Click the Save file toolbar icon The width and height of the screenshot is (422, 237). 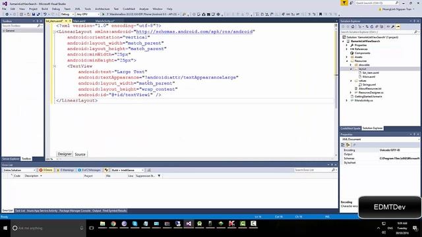(x=34, y=14)
